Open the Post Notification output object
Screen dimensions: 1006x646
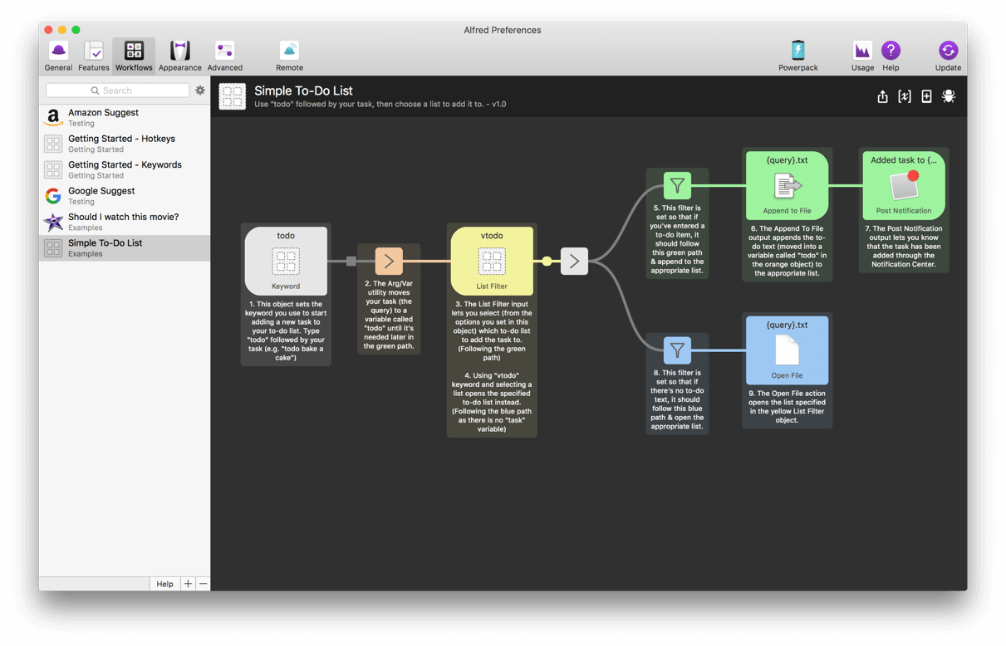point(904,184)
